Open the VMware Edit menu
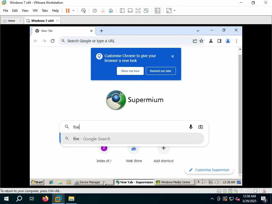272x204 pixels. click(x=15, y=11)
